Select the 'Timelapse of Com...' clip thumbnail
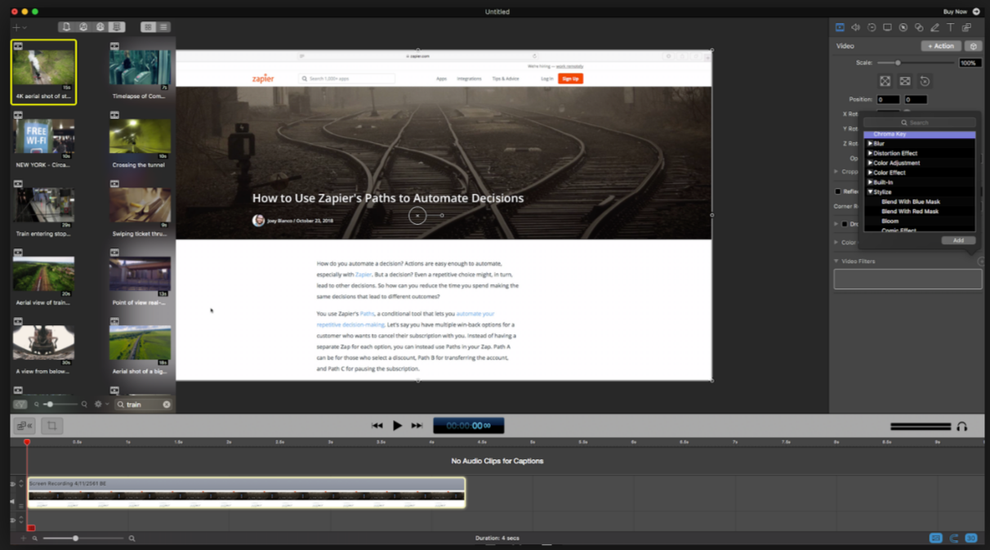This screenshot has width=990, height=550. (x=140, y=67)
